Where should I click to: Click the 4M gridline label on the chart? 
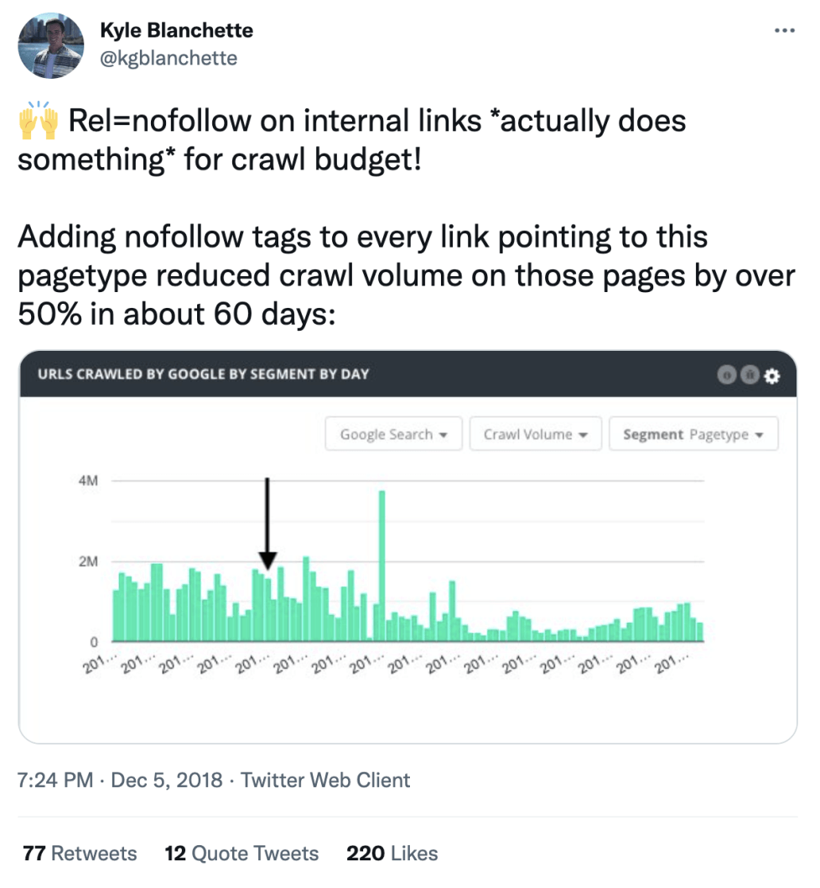point(88,481)
